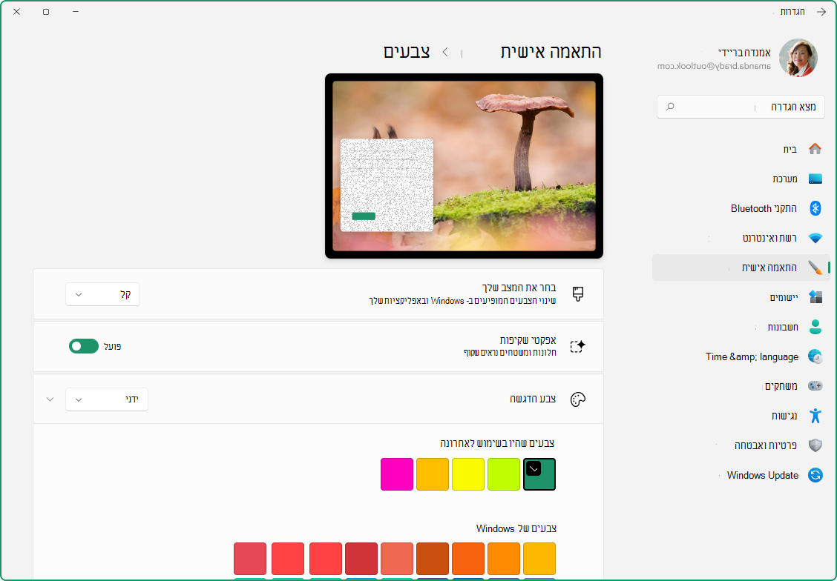
Task: Click the Windows Update sync icon
Action: [815, 475]
